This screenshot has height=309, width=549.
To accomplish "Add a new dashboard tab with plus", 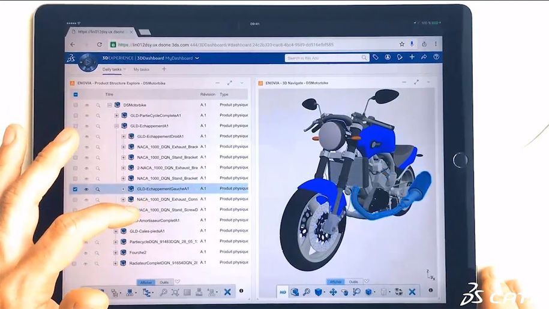I will pyautogui.click(x=164, y=69).
